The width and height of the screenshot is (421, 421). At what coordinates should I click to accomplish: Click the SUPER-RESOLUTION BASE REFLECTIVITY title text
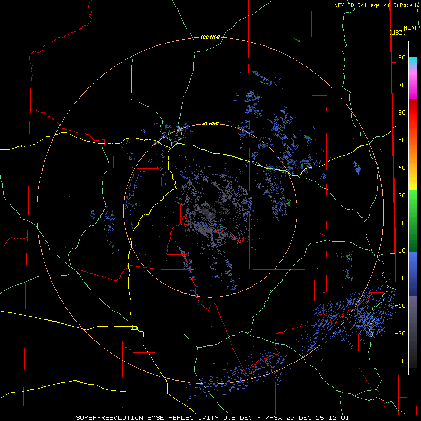coord(147,418)
